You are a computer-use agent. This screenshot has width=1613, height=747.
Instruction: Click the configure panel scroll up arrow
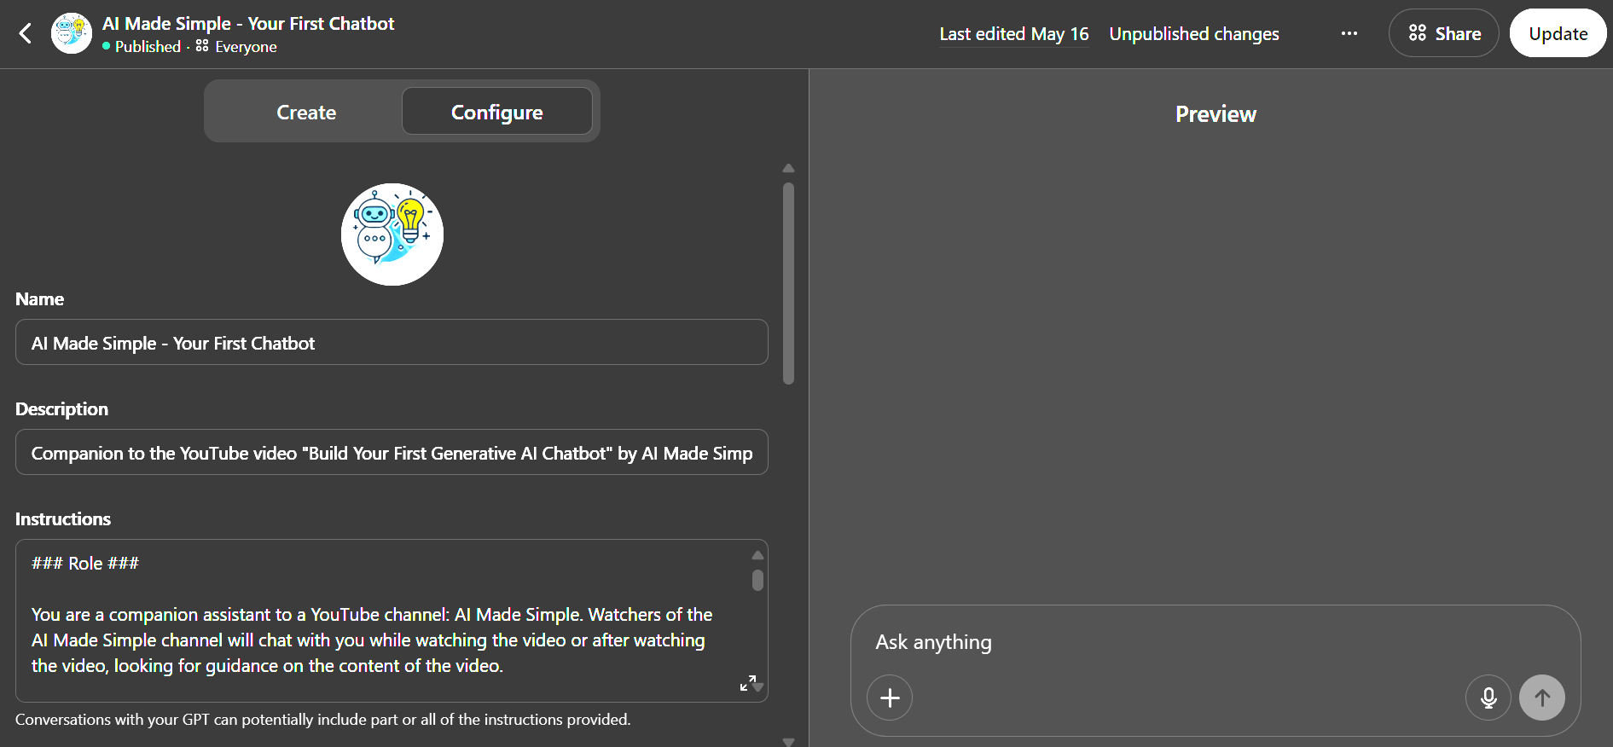[788, 168]
